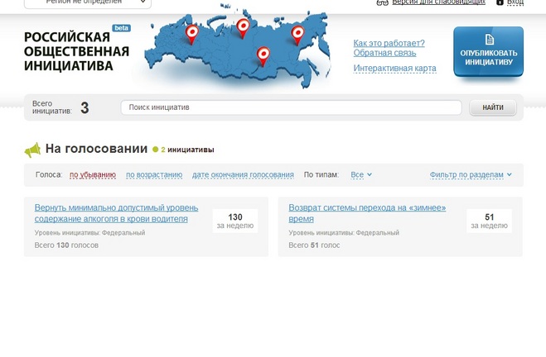Screen dimensions: 546x357
Task: Click the green megaphone icon
Action: 33,150
